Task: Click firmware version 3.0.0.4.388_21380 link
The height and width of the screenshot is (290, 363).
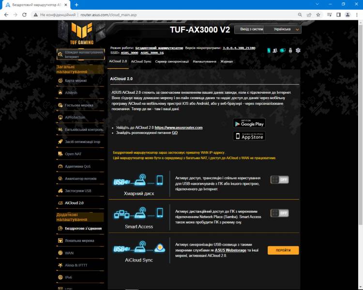Action: (239, 48)
